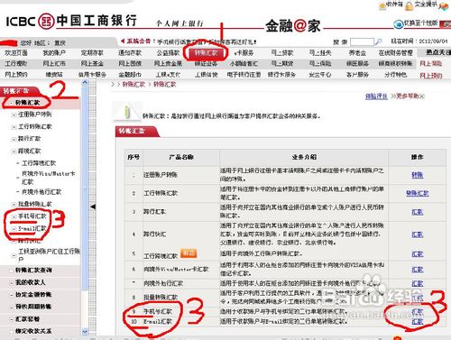This screenshot has width=451, height=340.
Task: Open the 收件箱 inbox icon
Action: tap(382, 5)
